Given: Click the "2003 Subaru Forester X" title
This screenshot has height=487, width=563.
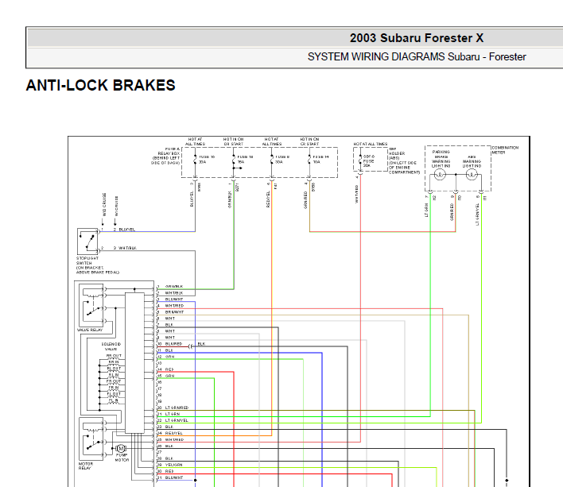Looking at the screenshot, I should click(x=417, y=38).
